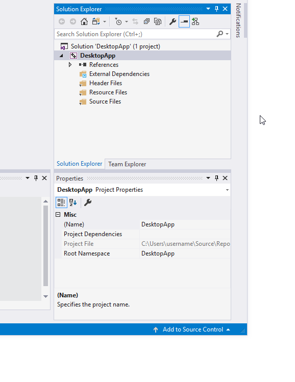Select the References tree item
Image resolution: width=295 pixels, height=382 pixels.
click(104, 65)
